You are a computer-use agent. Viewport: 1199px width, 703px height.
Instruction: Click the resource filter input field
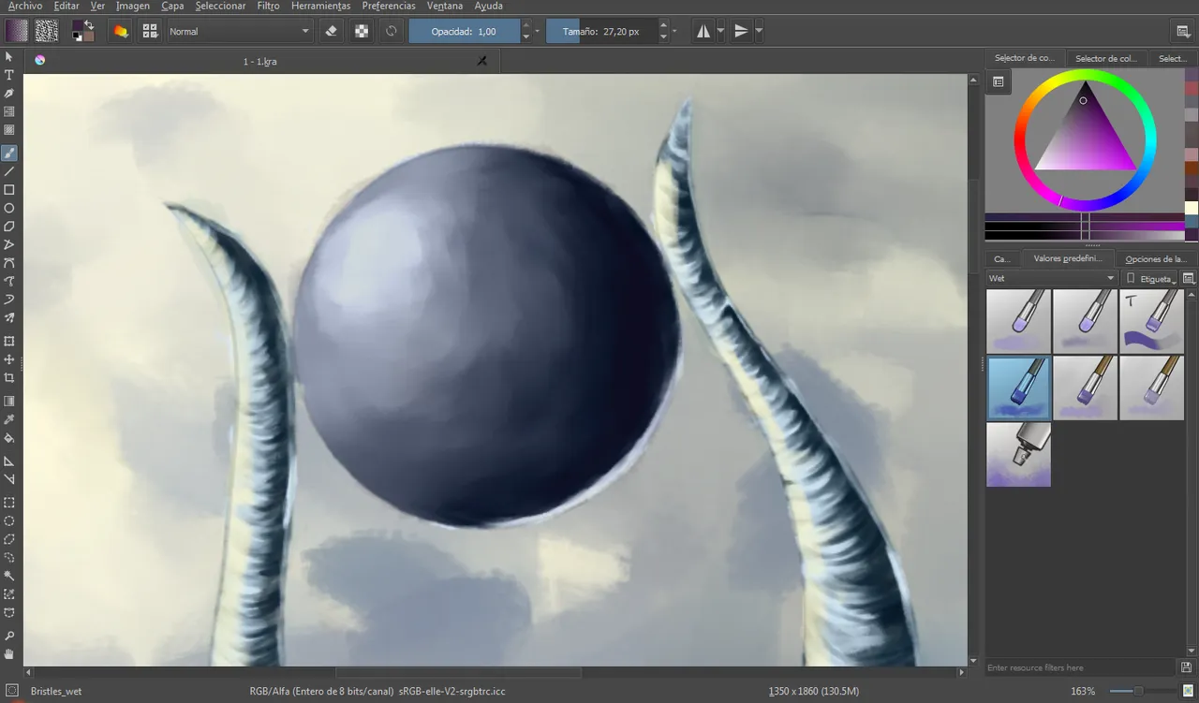[x=1080, y=667]
